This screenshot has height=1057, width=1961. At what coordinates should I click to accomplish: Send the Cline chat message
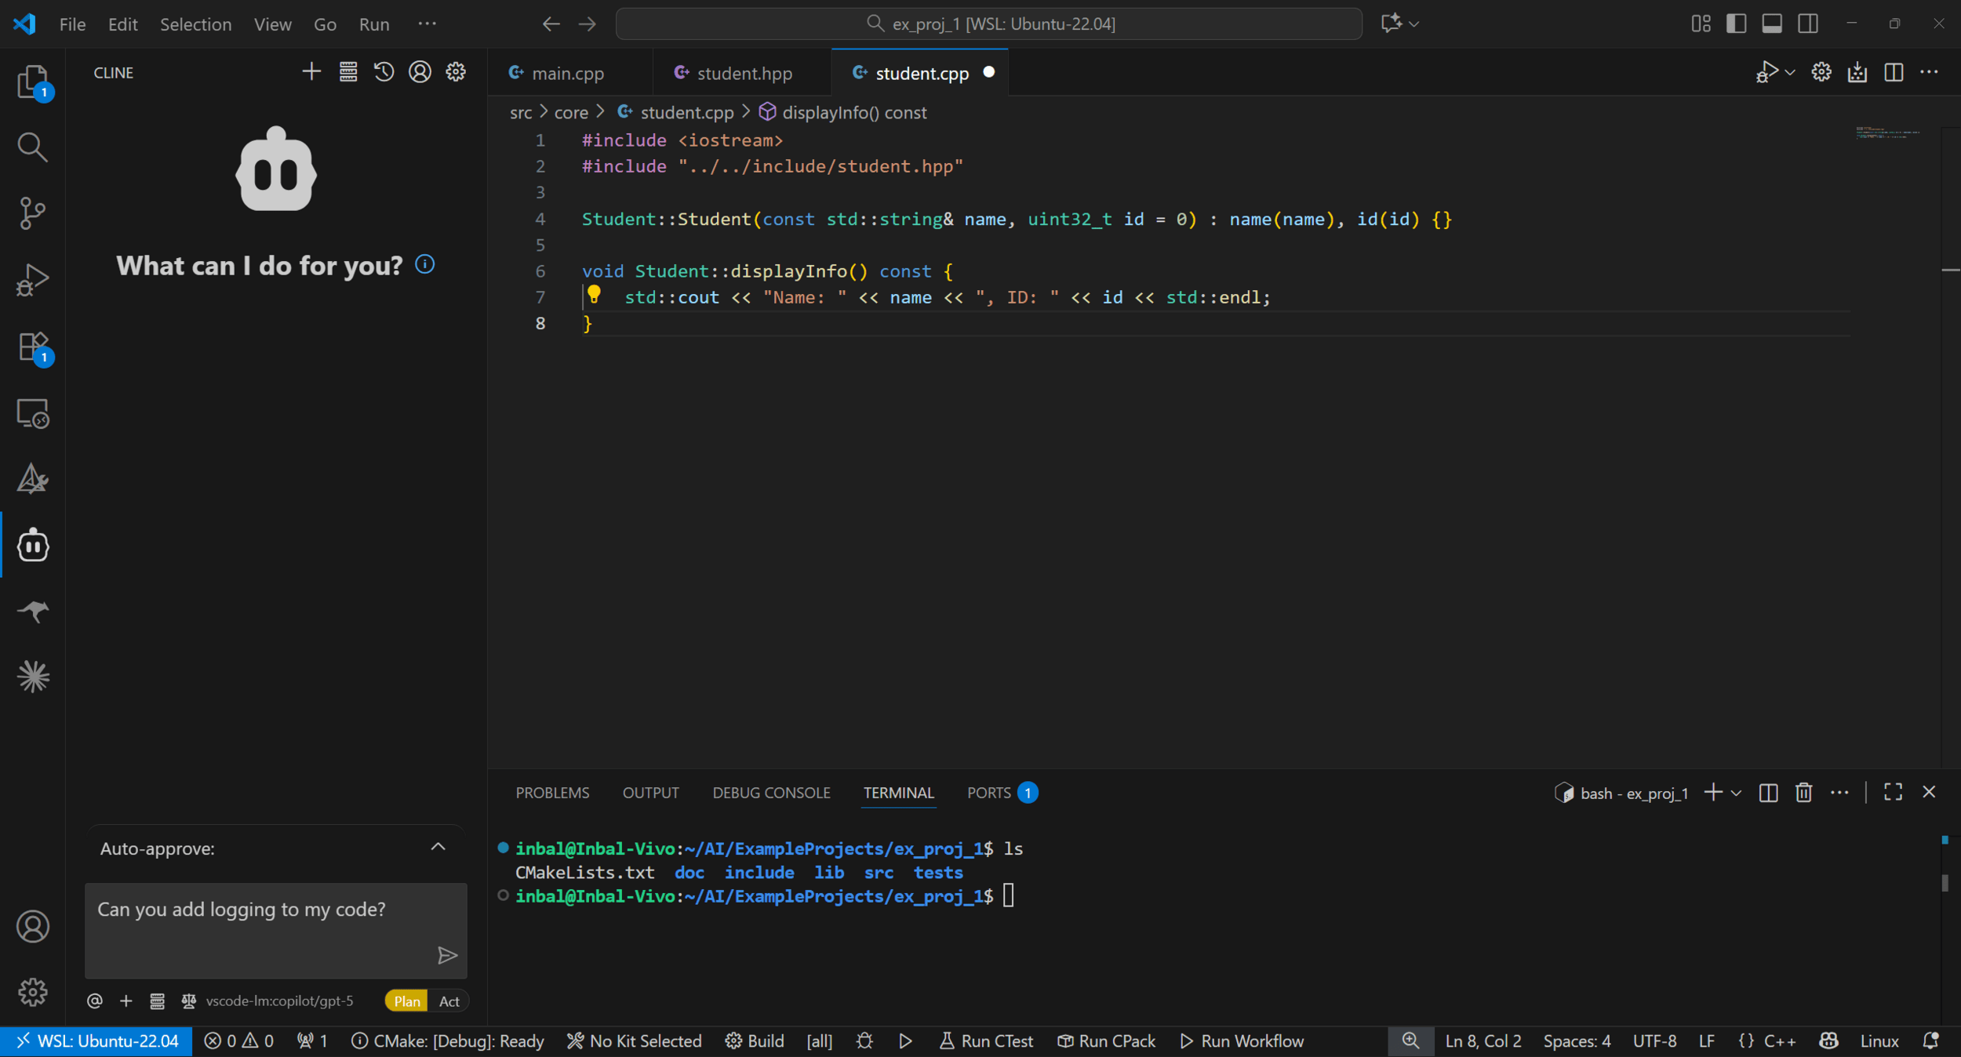[x=447, y=955]
